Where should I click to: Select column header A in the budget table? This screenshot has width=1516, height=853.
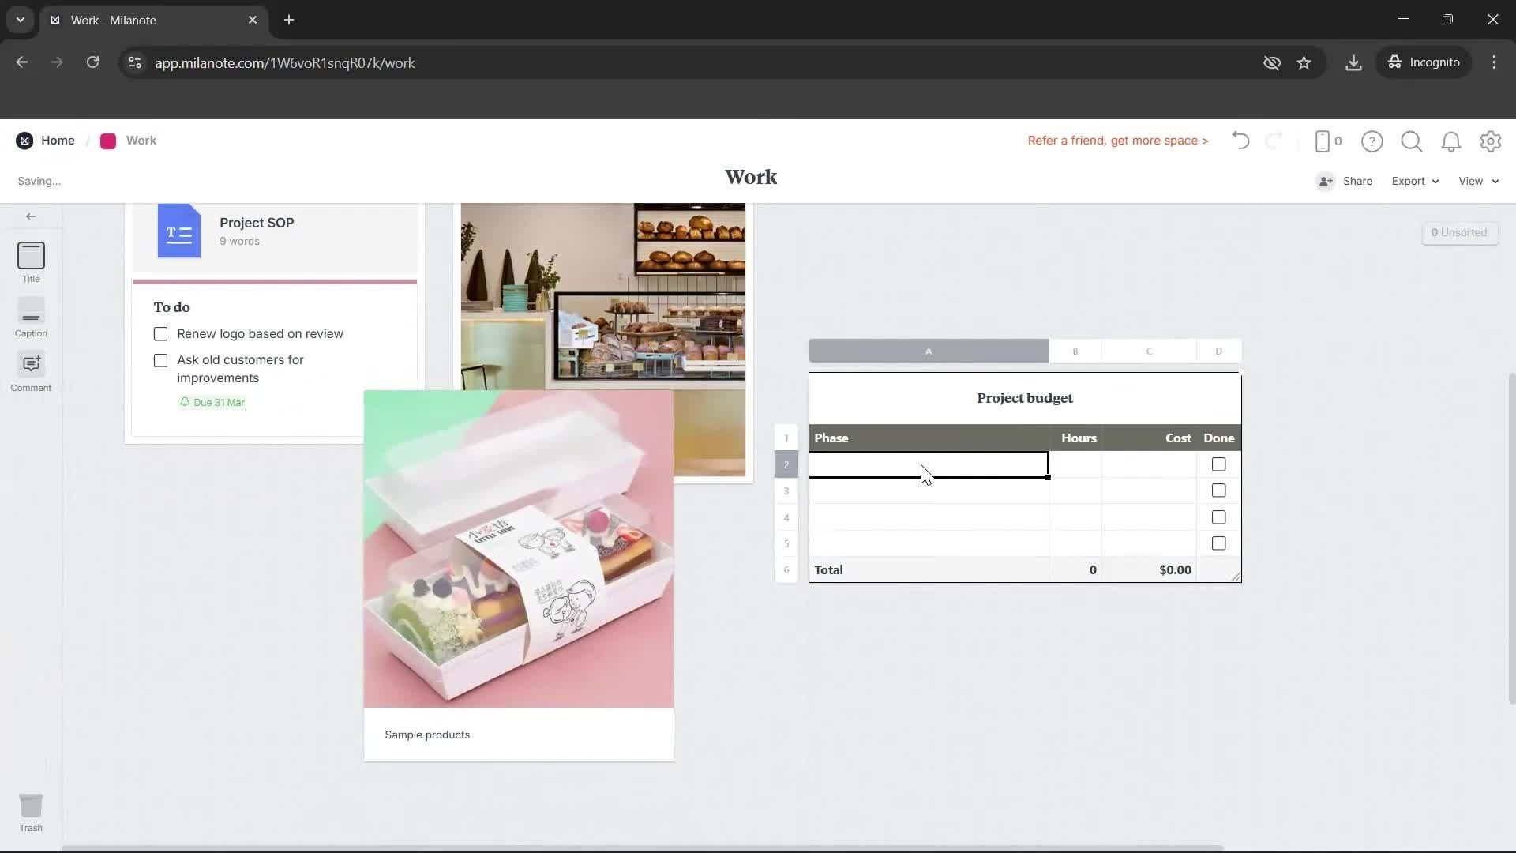(929, 351)
